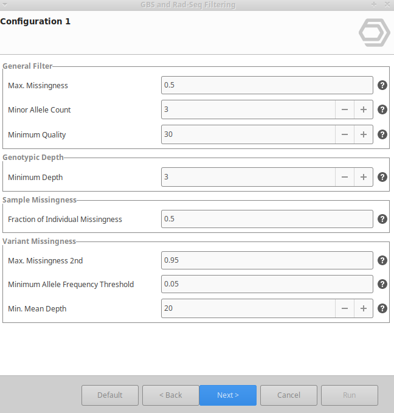This screenshot has height=413, width=394.
Task: Open help for Max. Missingness 2nd
Action: (382, 260)
